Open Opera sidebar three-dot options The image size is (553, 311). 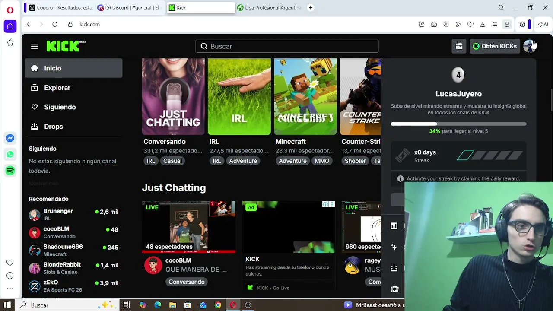tap(10, 289)
